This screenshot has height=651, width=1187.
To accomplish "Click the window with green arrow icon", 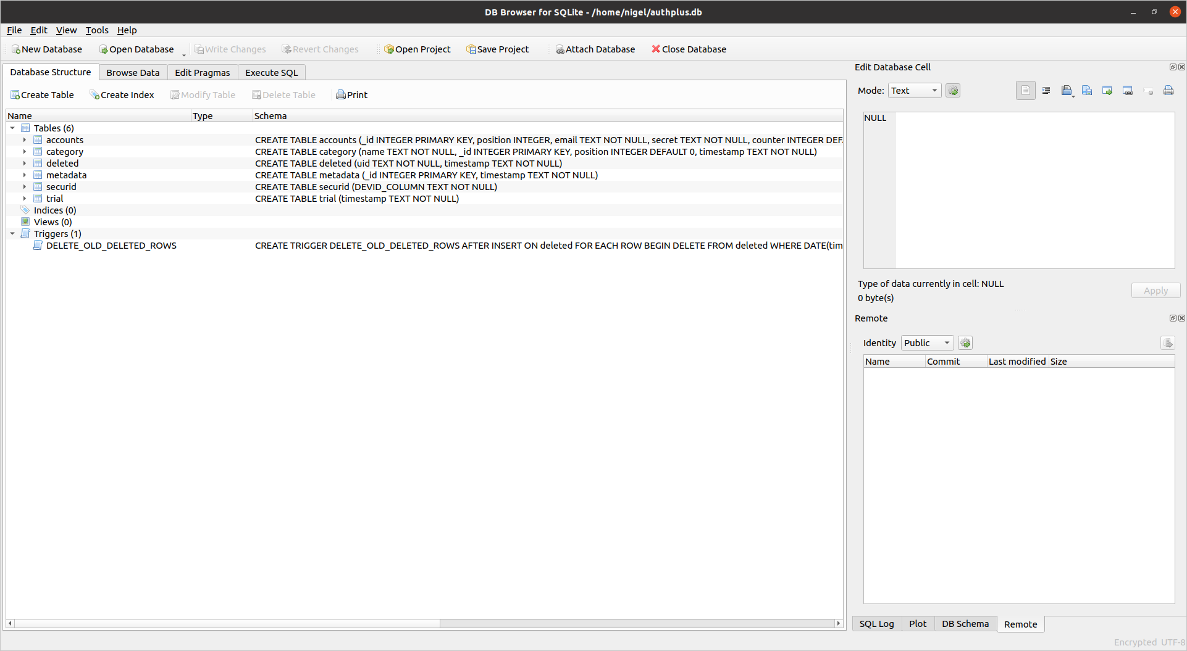I will click(x=1107, y=91).
